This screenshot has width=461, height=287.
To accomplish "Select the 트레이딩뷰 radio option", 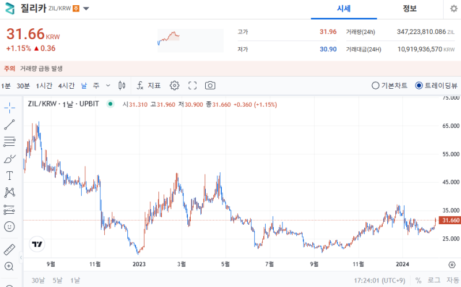I will coord(436,85).
